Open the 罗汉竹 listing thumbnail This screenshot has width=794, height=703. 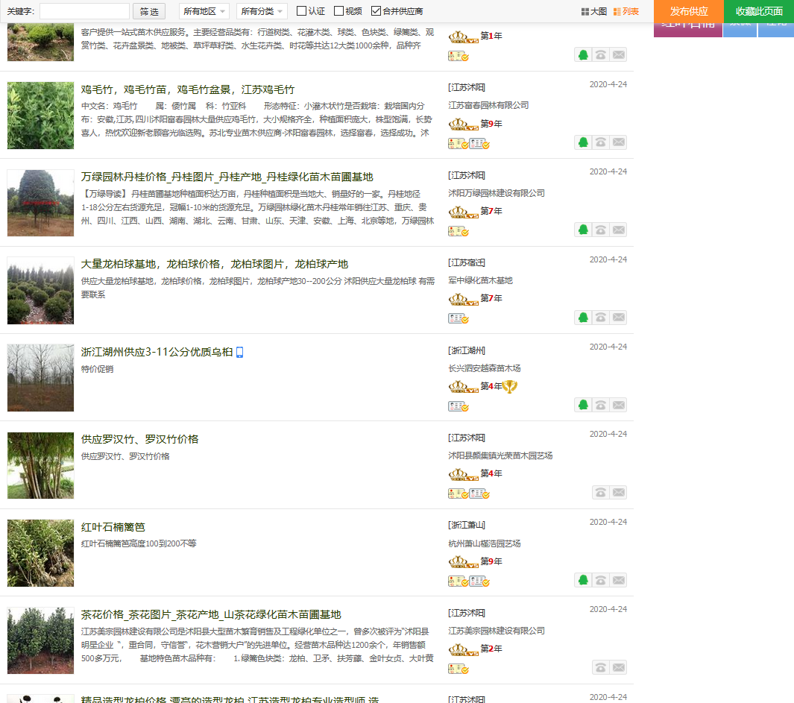tap(40, 465)
